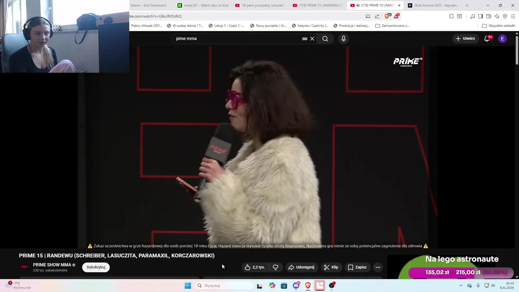This screenshot has height=292, width=519.
Task: Open the purple account avatar menu
Action: coord(502,39)
